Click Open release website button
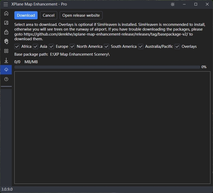213x193 pixels. (81, 15)
